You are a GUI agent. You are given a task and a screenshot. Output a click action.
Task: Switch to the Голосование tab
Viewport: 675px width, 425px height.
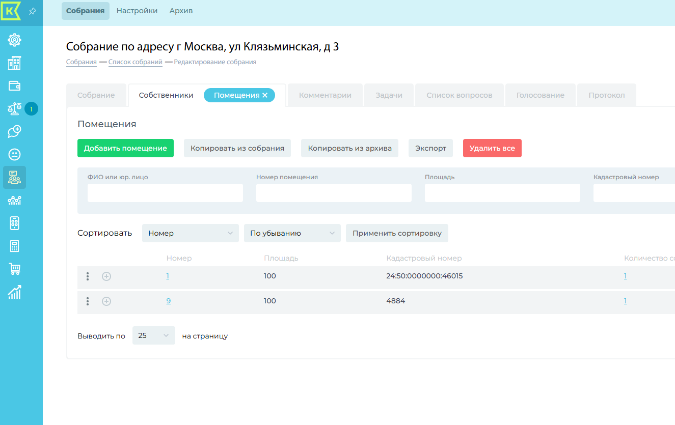(540, 95)
